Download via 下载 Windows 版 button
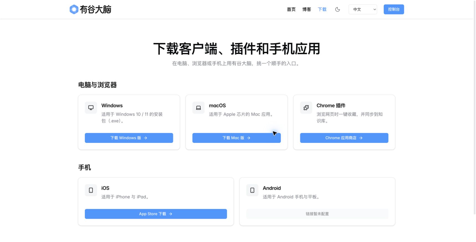Viewport: 476px width, 242px height. (129, 138)
